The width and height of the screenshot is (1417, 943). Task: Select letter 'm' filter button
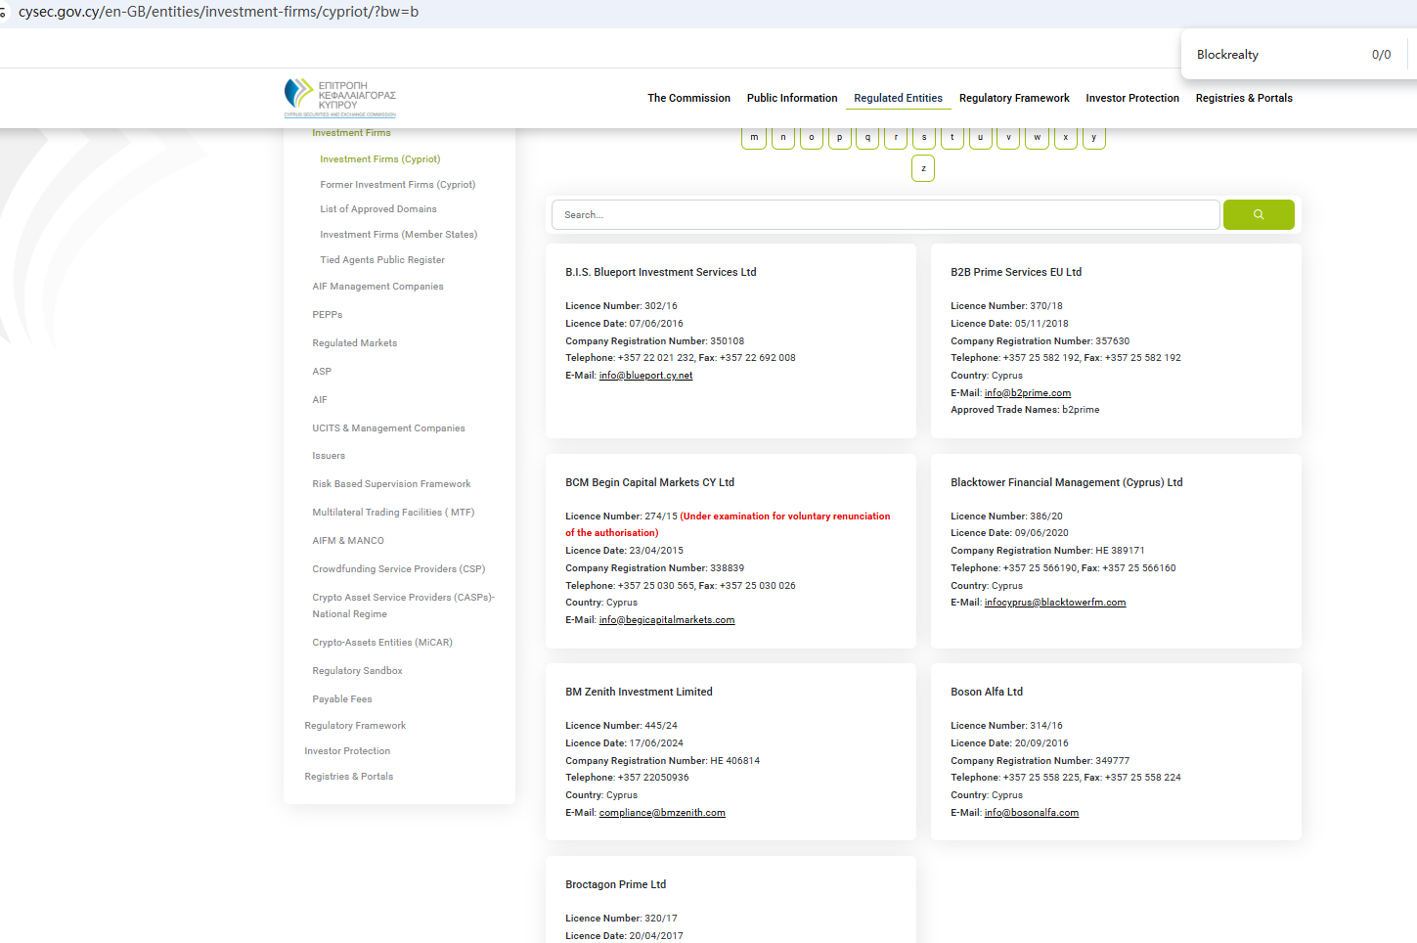point(754,138)
